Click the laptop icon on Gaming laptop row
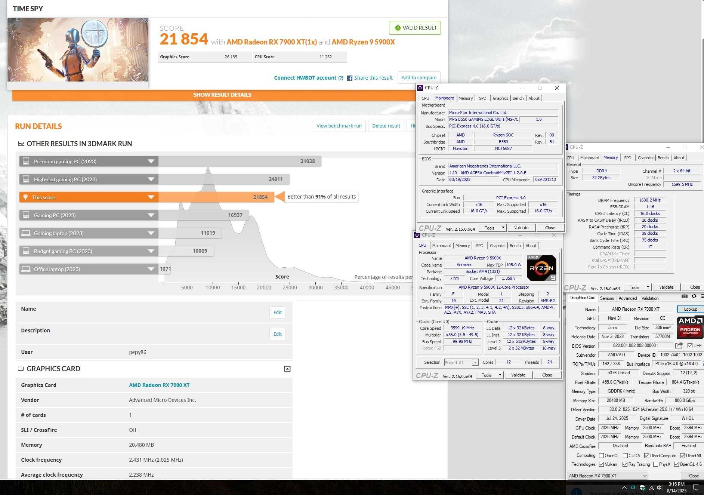The image size is (704, 495). (26, 233)
